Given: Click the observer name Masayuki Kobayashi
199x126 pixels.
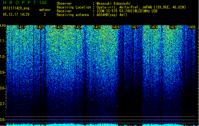Looking at the screenshot, I should (114, 3).
